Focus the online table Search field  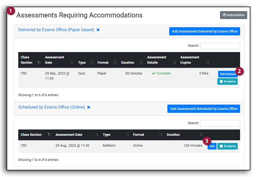tap(220, 123)
